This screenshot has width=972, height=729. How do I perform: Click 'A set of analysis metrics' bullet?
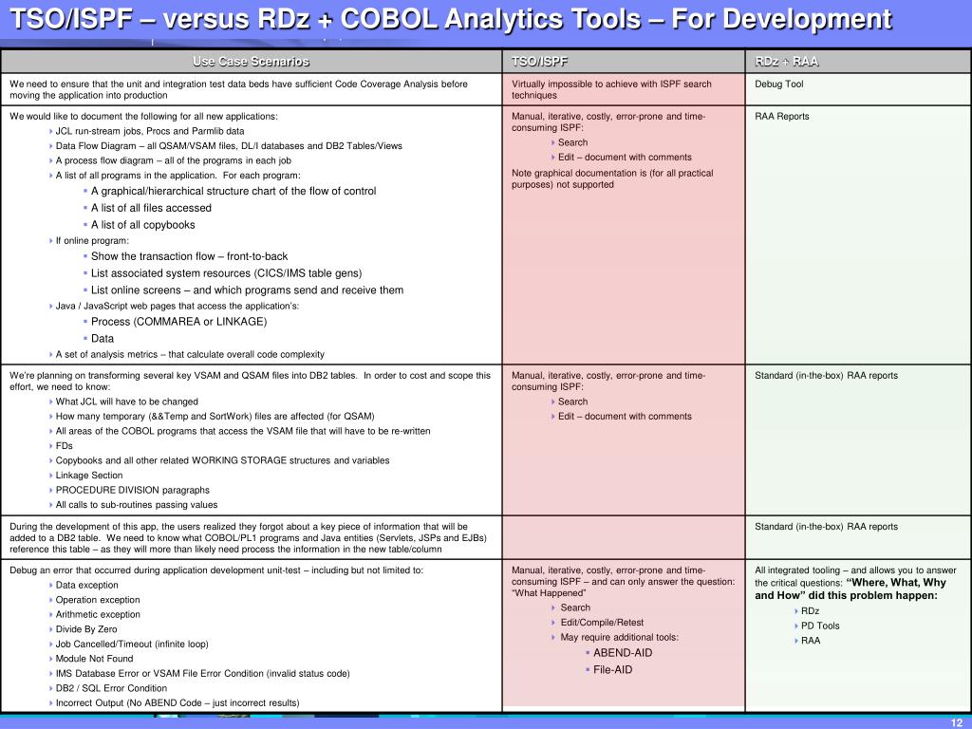tap(190, 355)
